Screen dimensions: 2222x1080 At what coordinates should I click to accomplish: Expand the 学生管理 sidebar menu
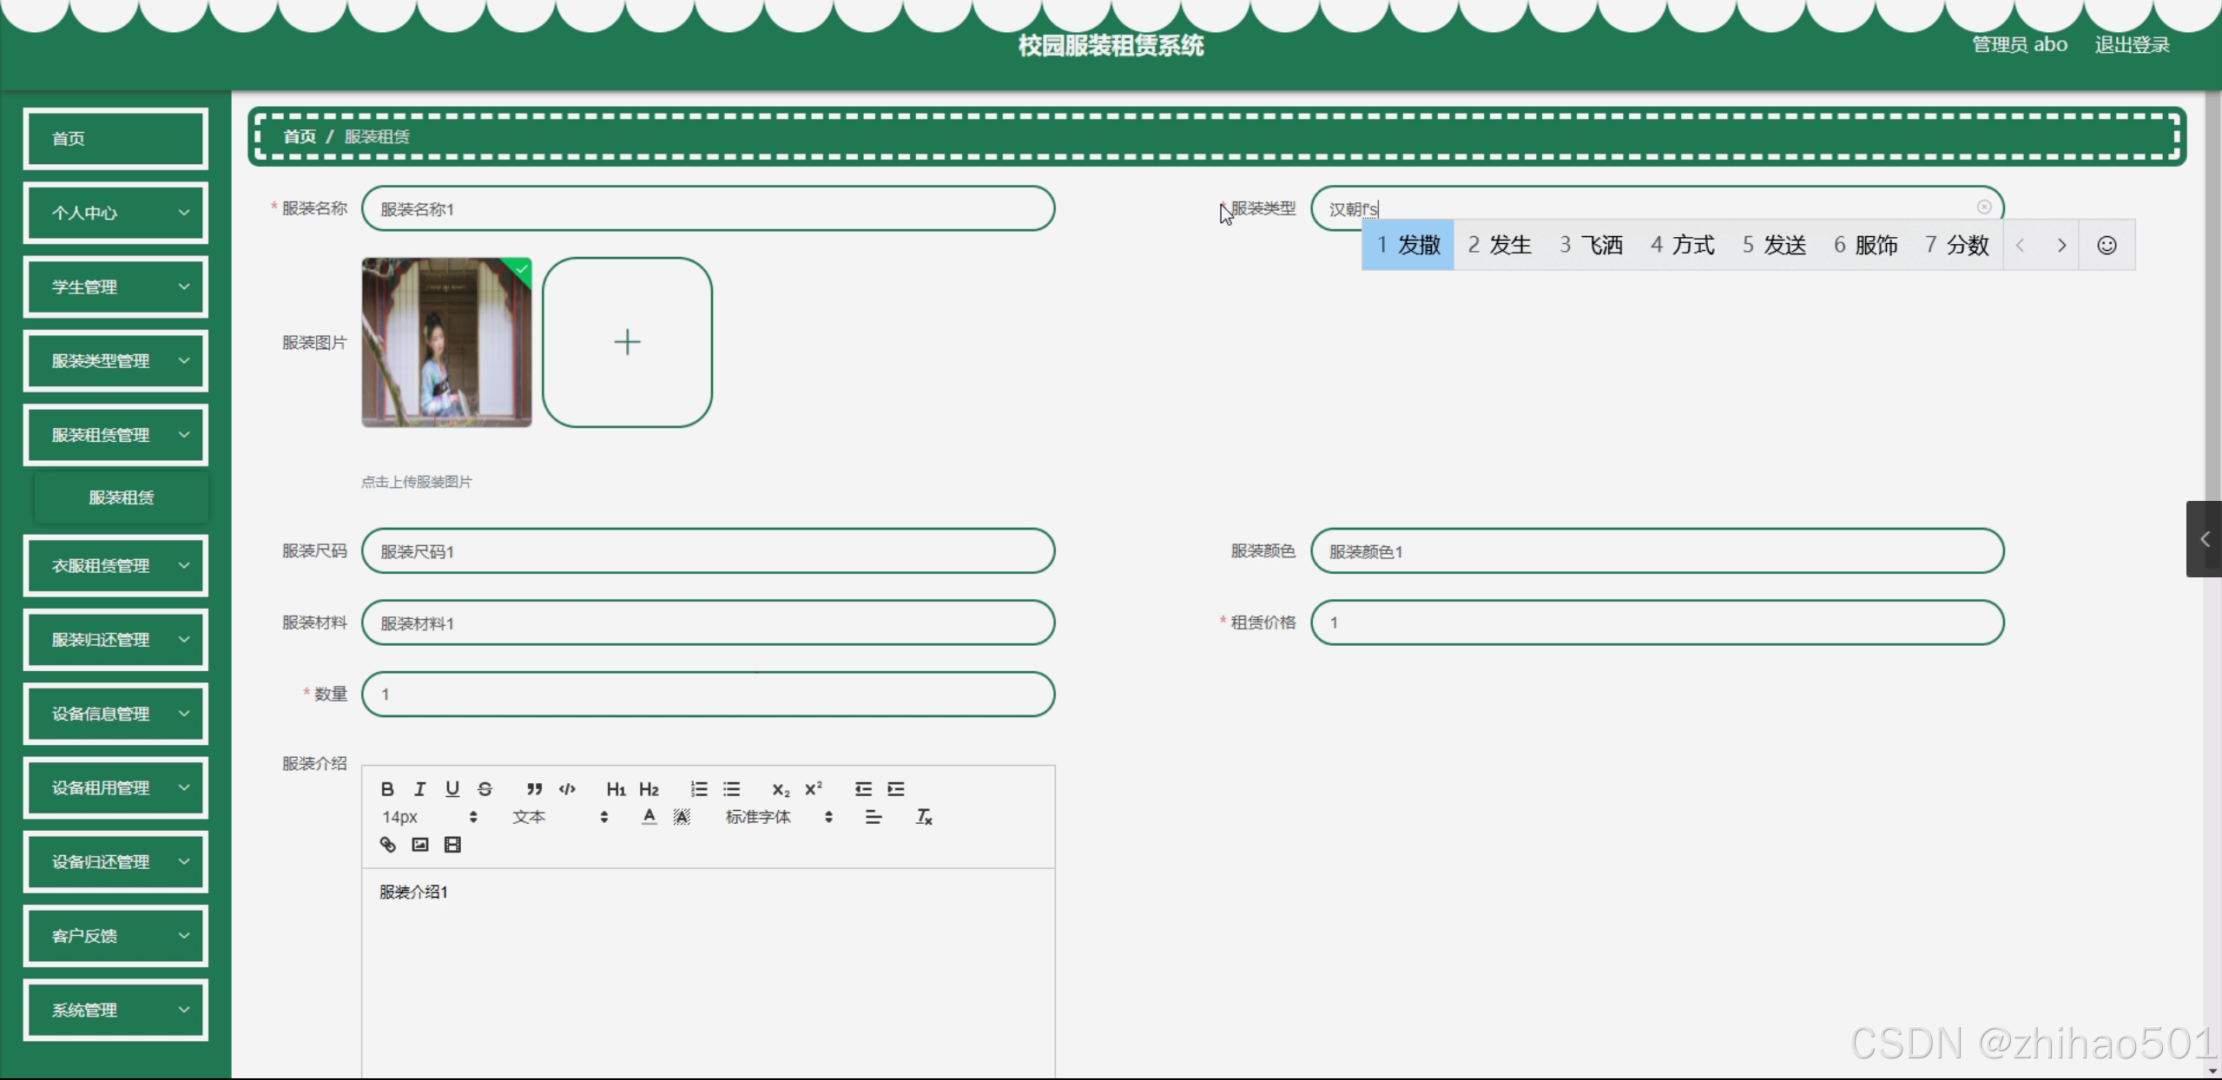[115, 287]
